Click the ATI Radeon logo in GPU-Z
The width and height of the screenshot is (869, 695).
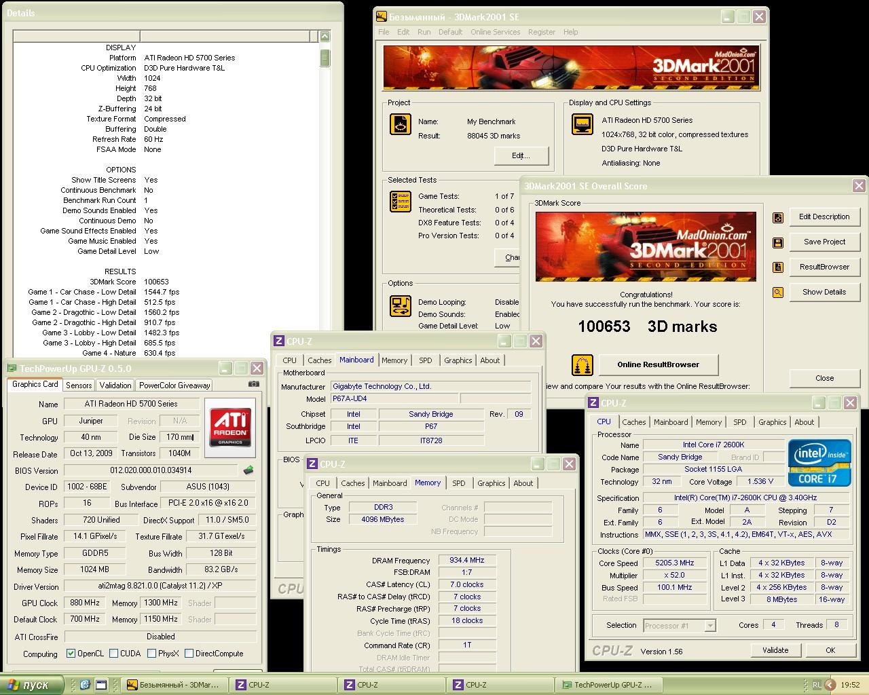coord(230,426)
